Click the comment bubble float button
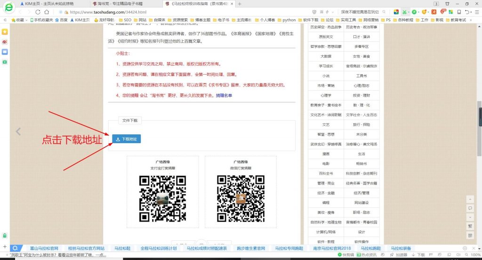The height and width of the screenshot is (260, 482). 470,208
